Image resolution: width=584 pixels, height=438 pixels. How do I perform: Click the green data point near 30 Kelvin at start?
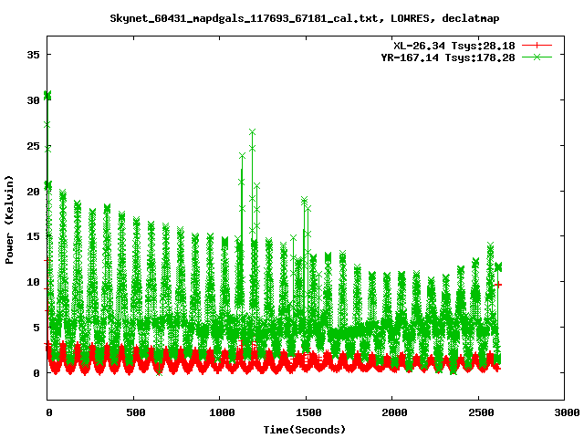(47, 95)
